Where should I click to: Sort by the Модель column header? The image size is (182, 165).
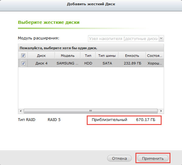pos(68,56)
